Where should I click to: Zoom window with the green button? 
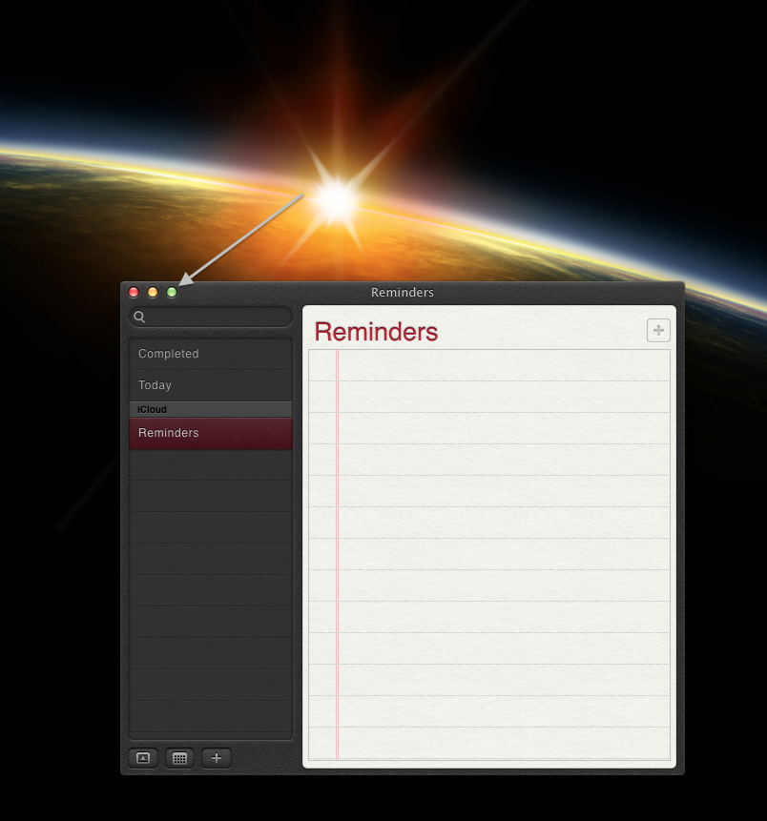[172, 292]
